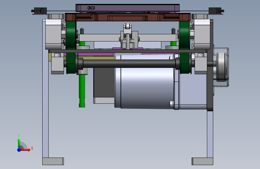Screen dimensions: 260x169
Task: Select the brown carrier plate under the pallet
Action: pyautogui.click(x=128, y=17)
